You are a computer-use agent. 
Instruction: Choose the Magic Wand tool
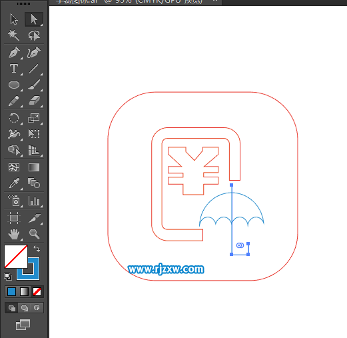pyautogui.click(x=14, y=35)
